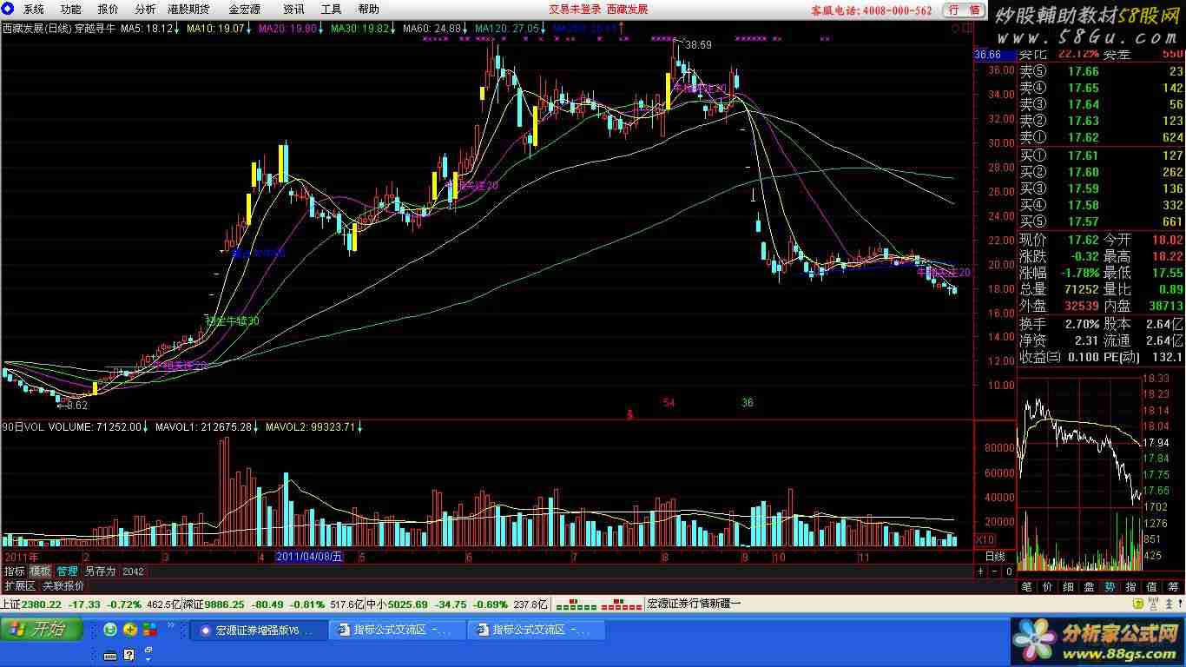This screenshot has width=1186, height=667.
Task: Click the 买⑤ 17.57 order row
Action: 1101,221
